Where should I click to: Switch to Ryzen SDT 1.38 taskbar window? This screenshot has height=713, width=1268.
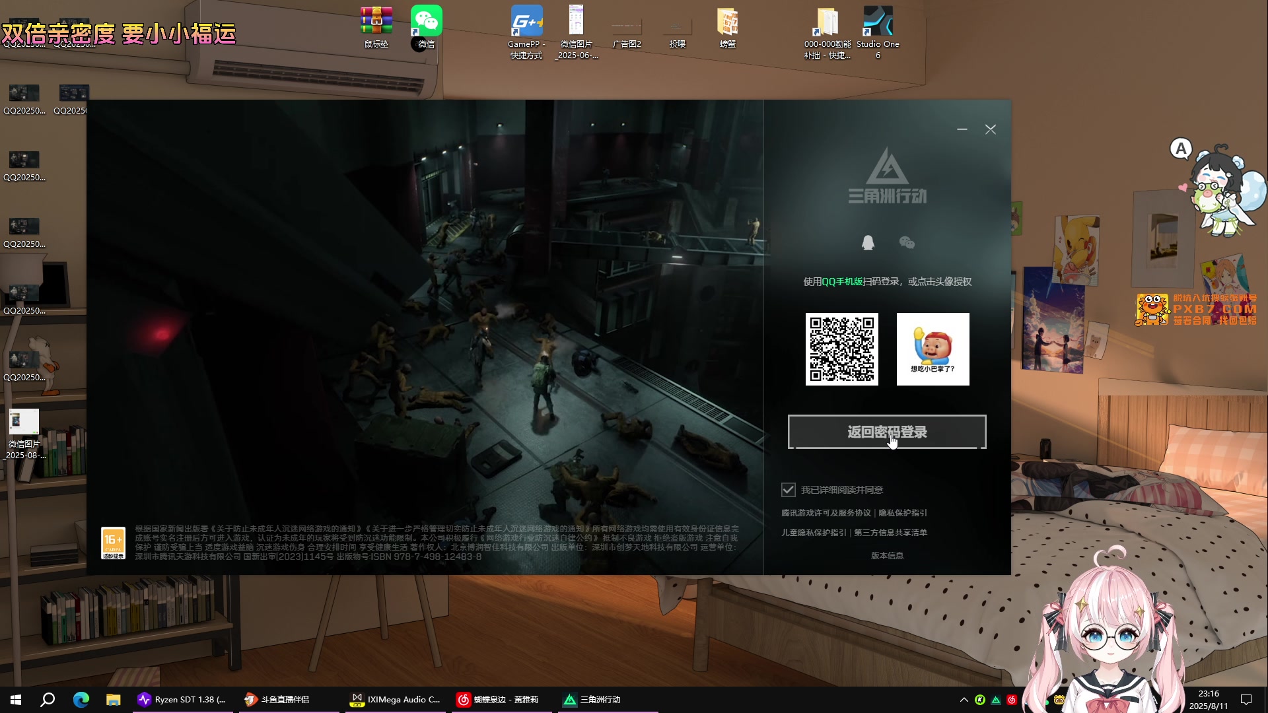coord(182,700)
